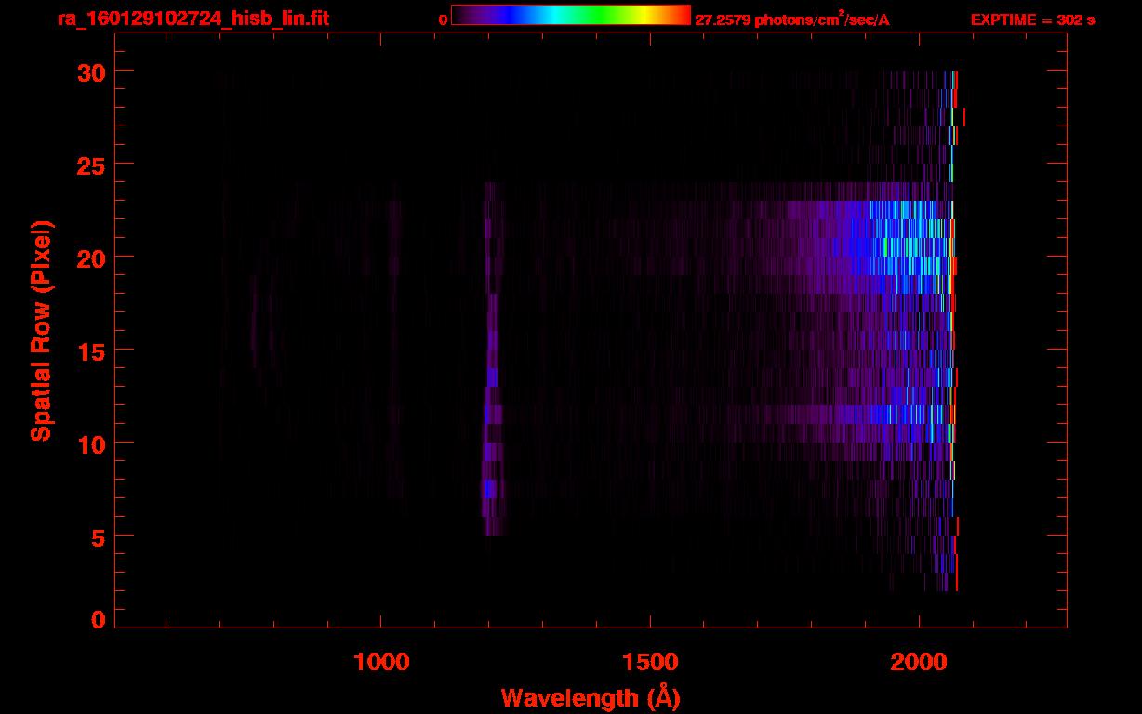This screenshot has width=1142, height=714.
Task: Click the 1500 wavelength tick label
Action: pos(650,662)
